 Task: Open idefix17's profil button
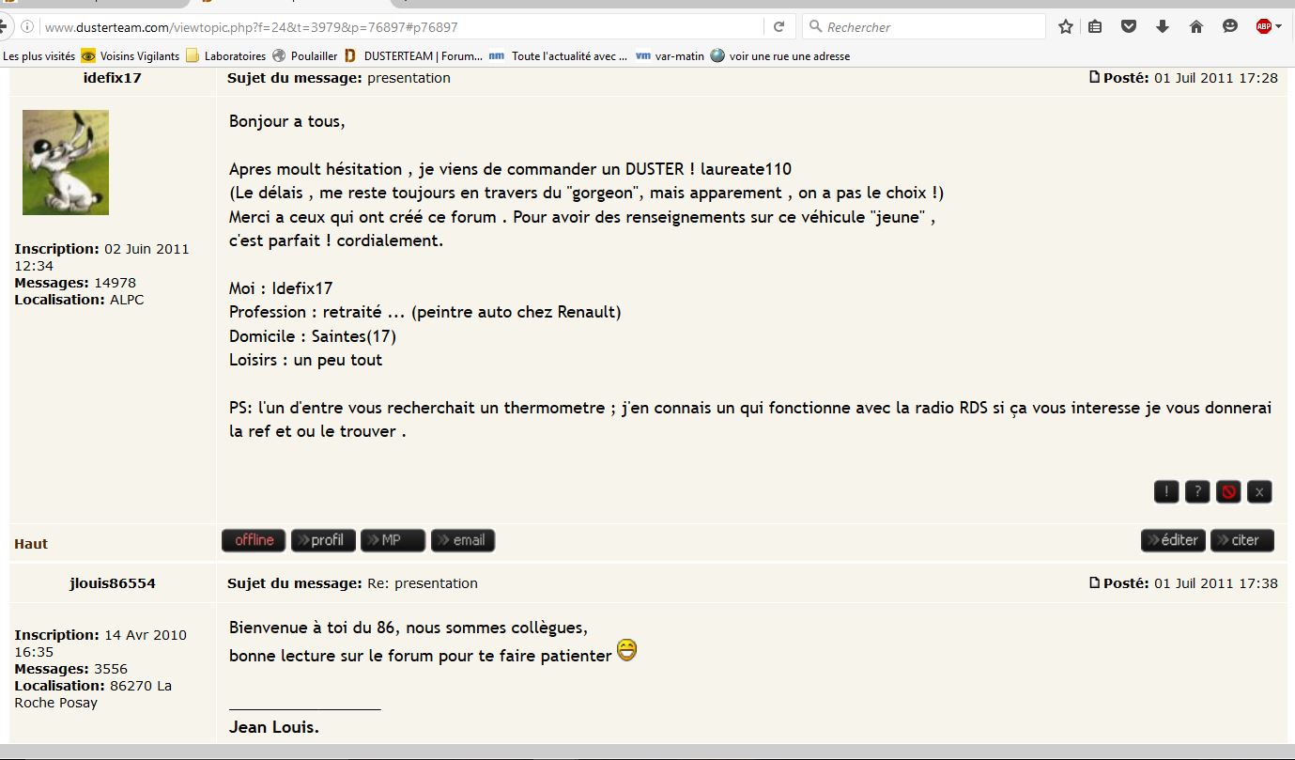[323, 540]
